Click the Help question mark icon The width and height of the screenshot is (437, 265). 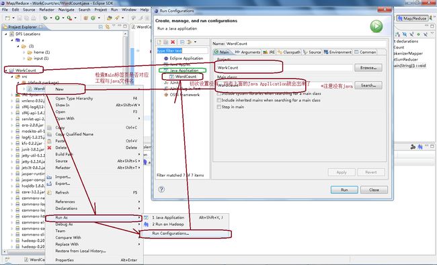(x=161, y=189)
